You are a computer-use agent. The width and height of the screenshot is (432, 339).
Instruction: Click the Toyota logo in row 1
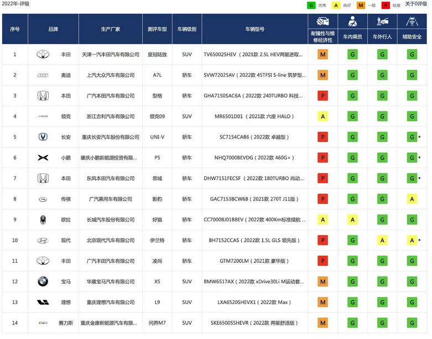43,54
